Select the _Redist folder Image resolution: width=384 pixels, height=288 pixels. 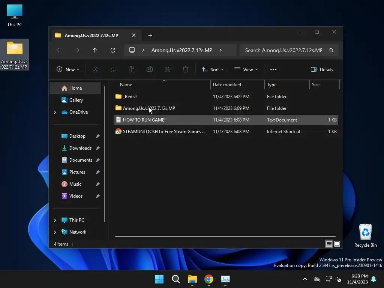[x=226, y=97]
